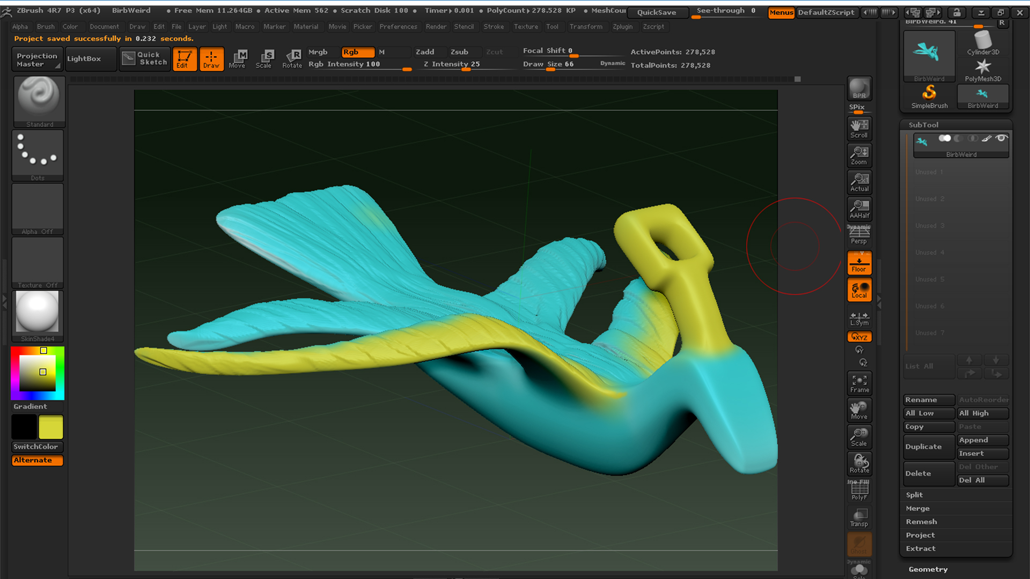Toggle Draw mode
Viewport: 1030px width, 579px height.
click(x=211, y=59)
